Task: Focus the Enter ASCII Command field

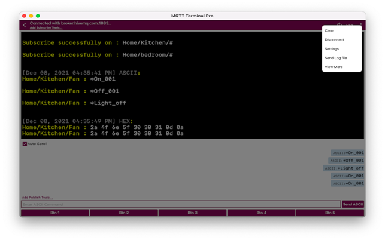Action: coord(180,204)
